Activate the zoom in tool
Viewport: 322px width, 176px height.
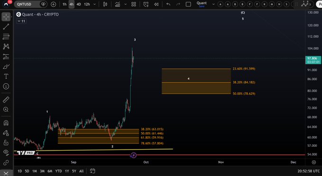pyautogui.click(x=6, y=109)
